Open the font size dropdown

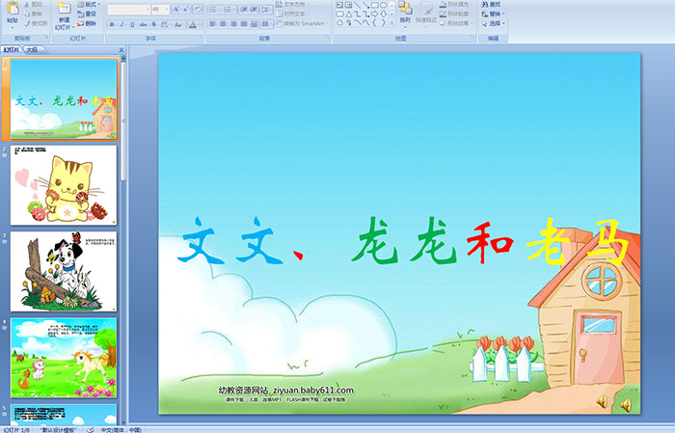point(167,9)
